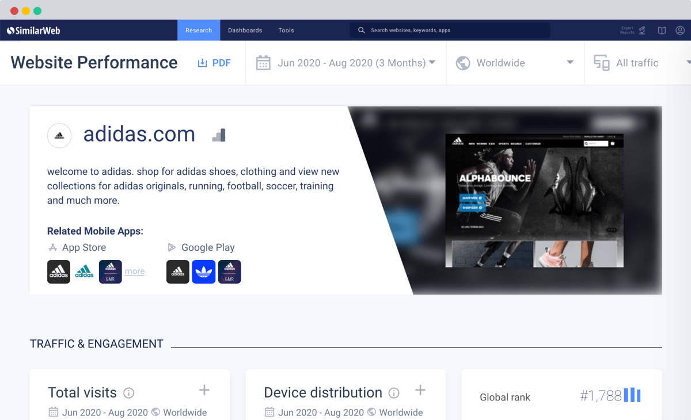Click the Global rank #1,788 value

[x=601, y=396]
